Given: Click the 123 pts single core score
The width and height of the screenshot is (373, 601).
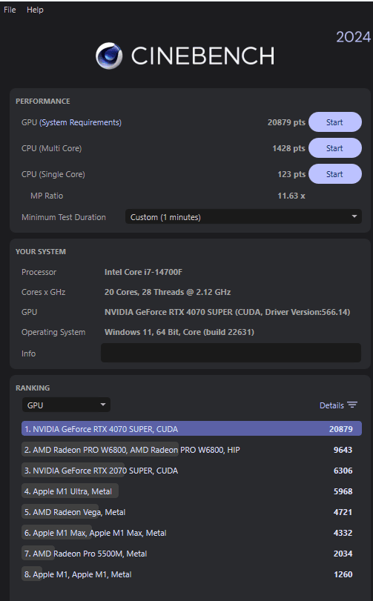Looking at the screenshot, I should 291,174.
